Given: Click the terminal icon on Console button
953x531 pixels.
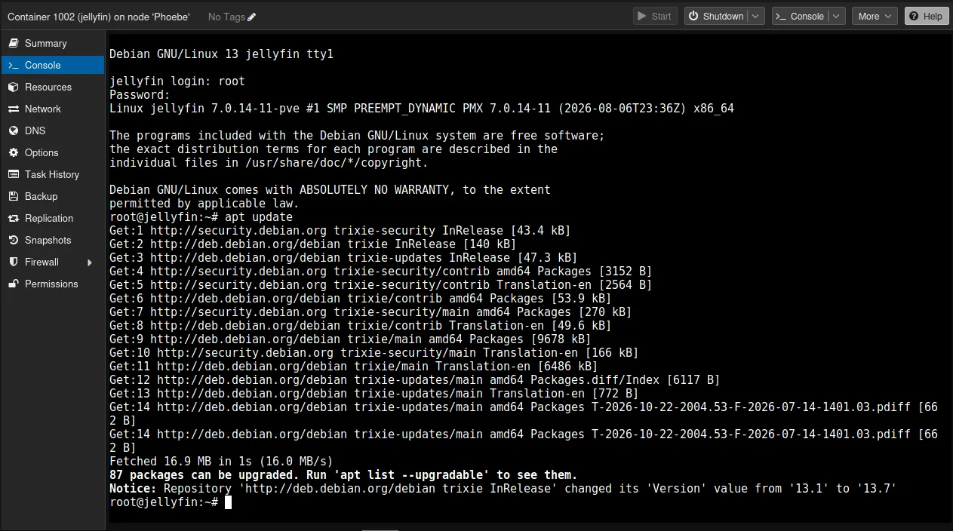Looking at the screenshot, I should tap(782, 16).
